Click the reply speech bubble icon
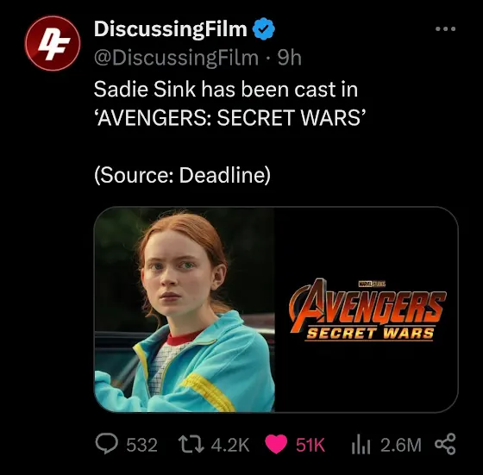 point(107,444)
